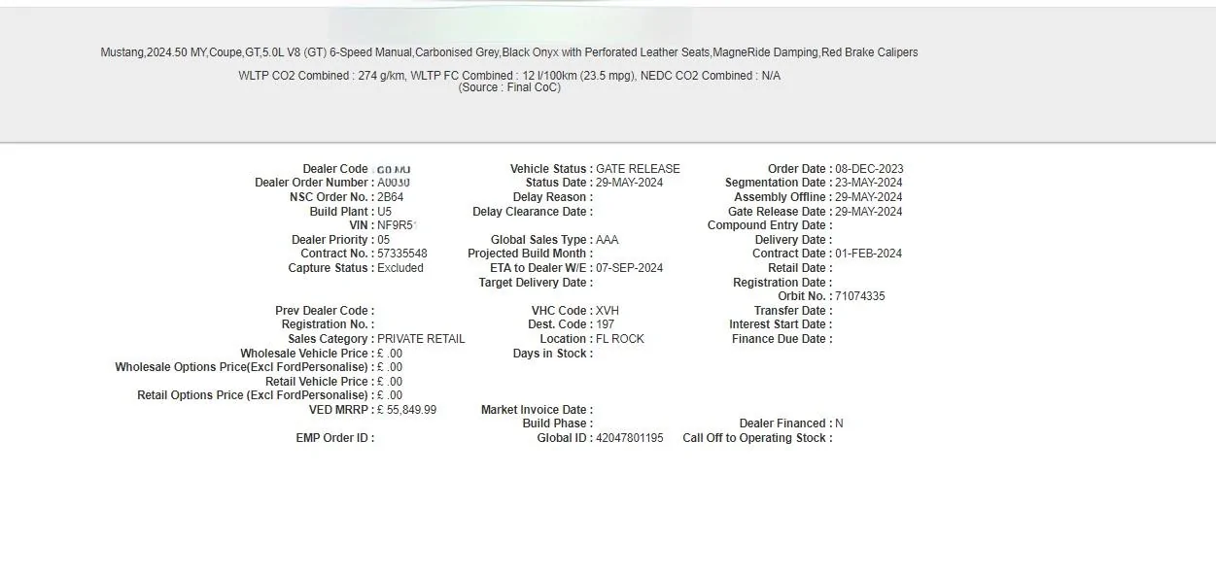This screenshot has height=576, width=1216.
Task: Select Assembly Offline date 29-MAY-2024
Action: [869, 197]
